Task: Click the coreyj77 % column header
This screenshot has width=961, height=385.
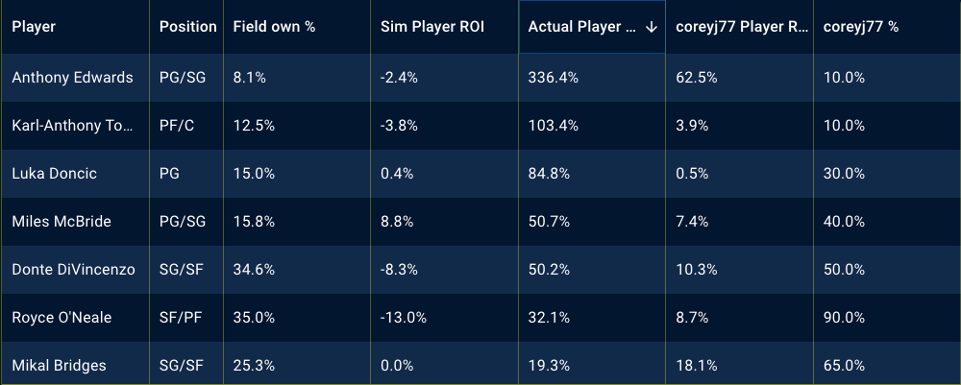Action: coord(861,27)
